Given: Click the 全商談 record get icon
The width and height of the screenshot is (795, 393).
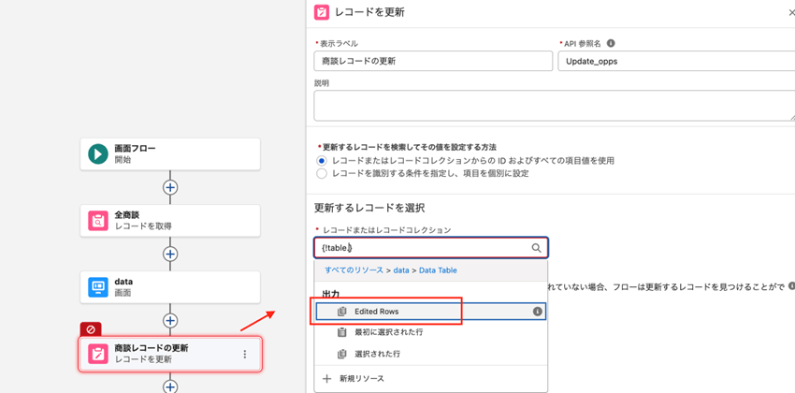Looking at the screenshot, I should tap(98, 221).
